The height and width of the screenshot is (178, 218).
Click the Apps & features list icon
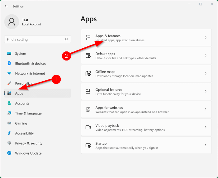88,37
